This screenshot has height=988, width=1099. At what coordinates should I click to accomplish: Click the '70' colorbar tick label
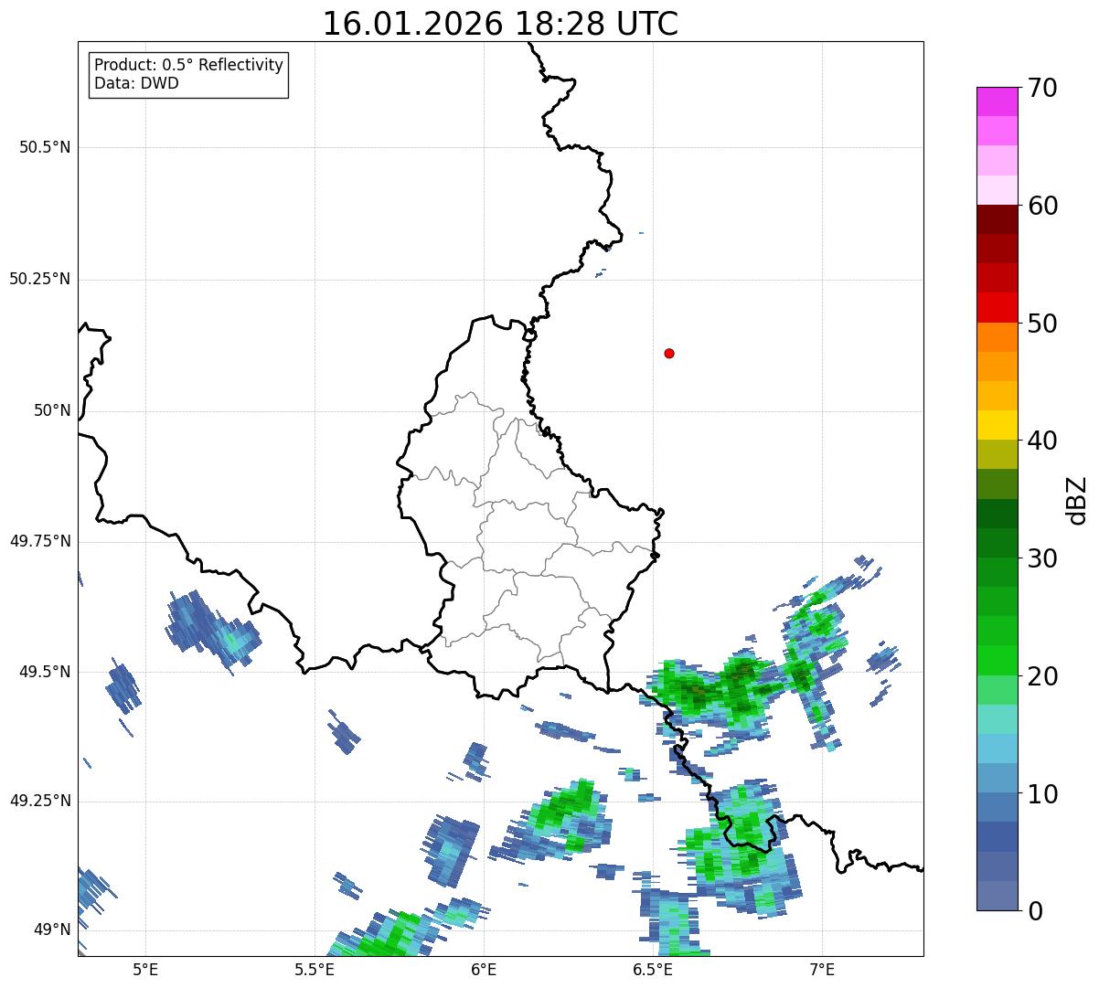1042,88
